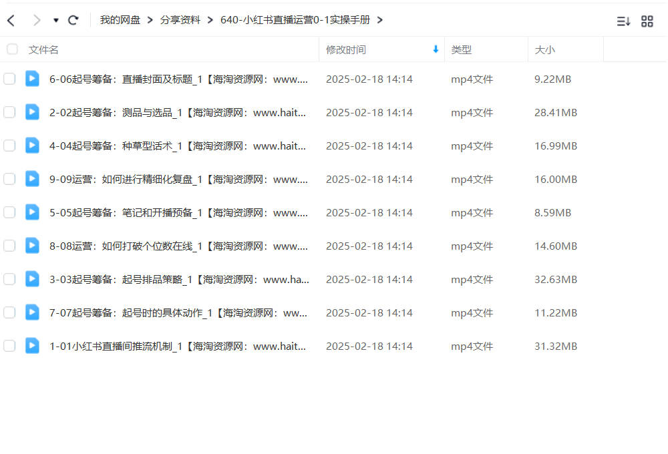Select file name 4-04起号筹备：种草型话术_1

[178, 146]
